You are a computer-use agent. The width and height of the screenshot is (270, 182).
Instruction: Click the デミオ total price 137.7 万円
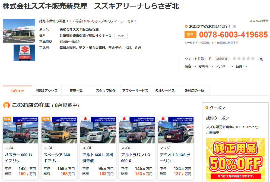[182, 174]
